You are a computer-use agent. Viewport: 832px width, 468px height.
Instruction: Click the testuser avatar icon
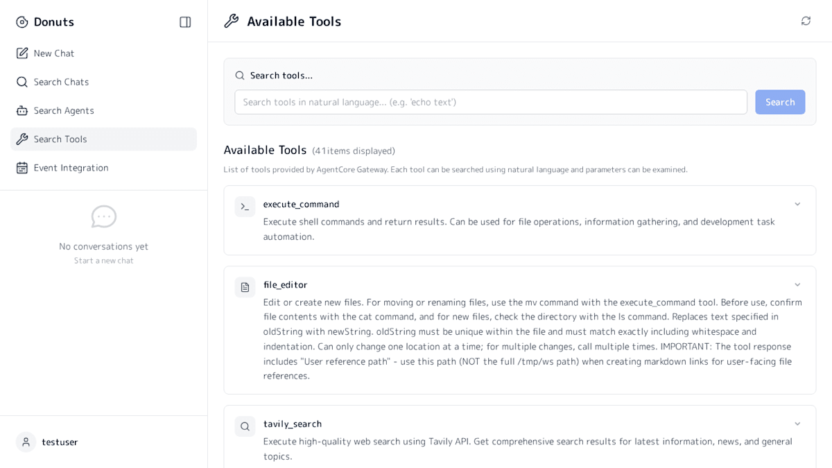tap(26, 442)
